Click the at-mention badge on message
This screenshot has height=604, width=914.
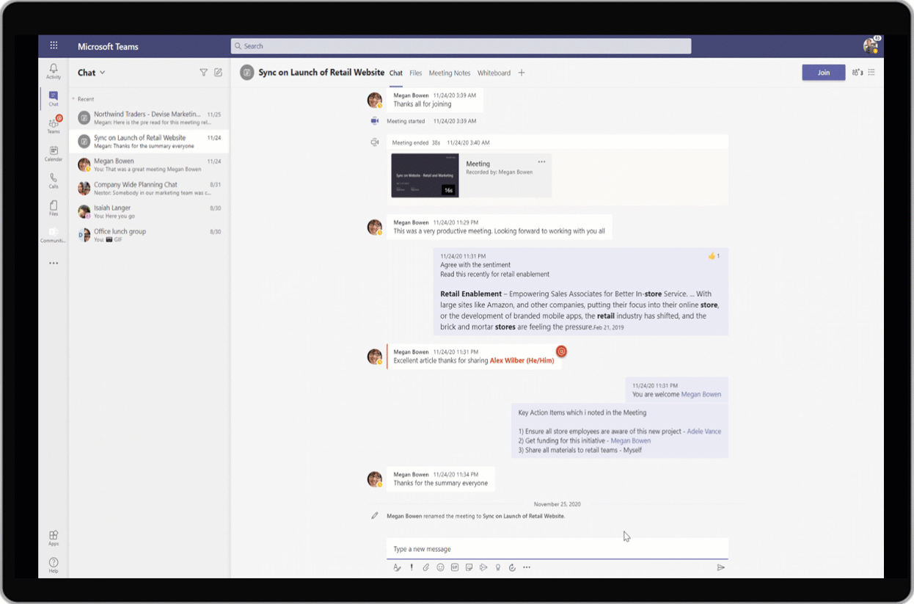click(x=561, y=352)
